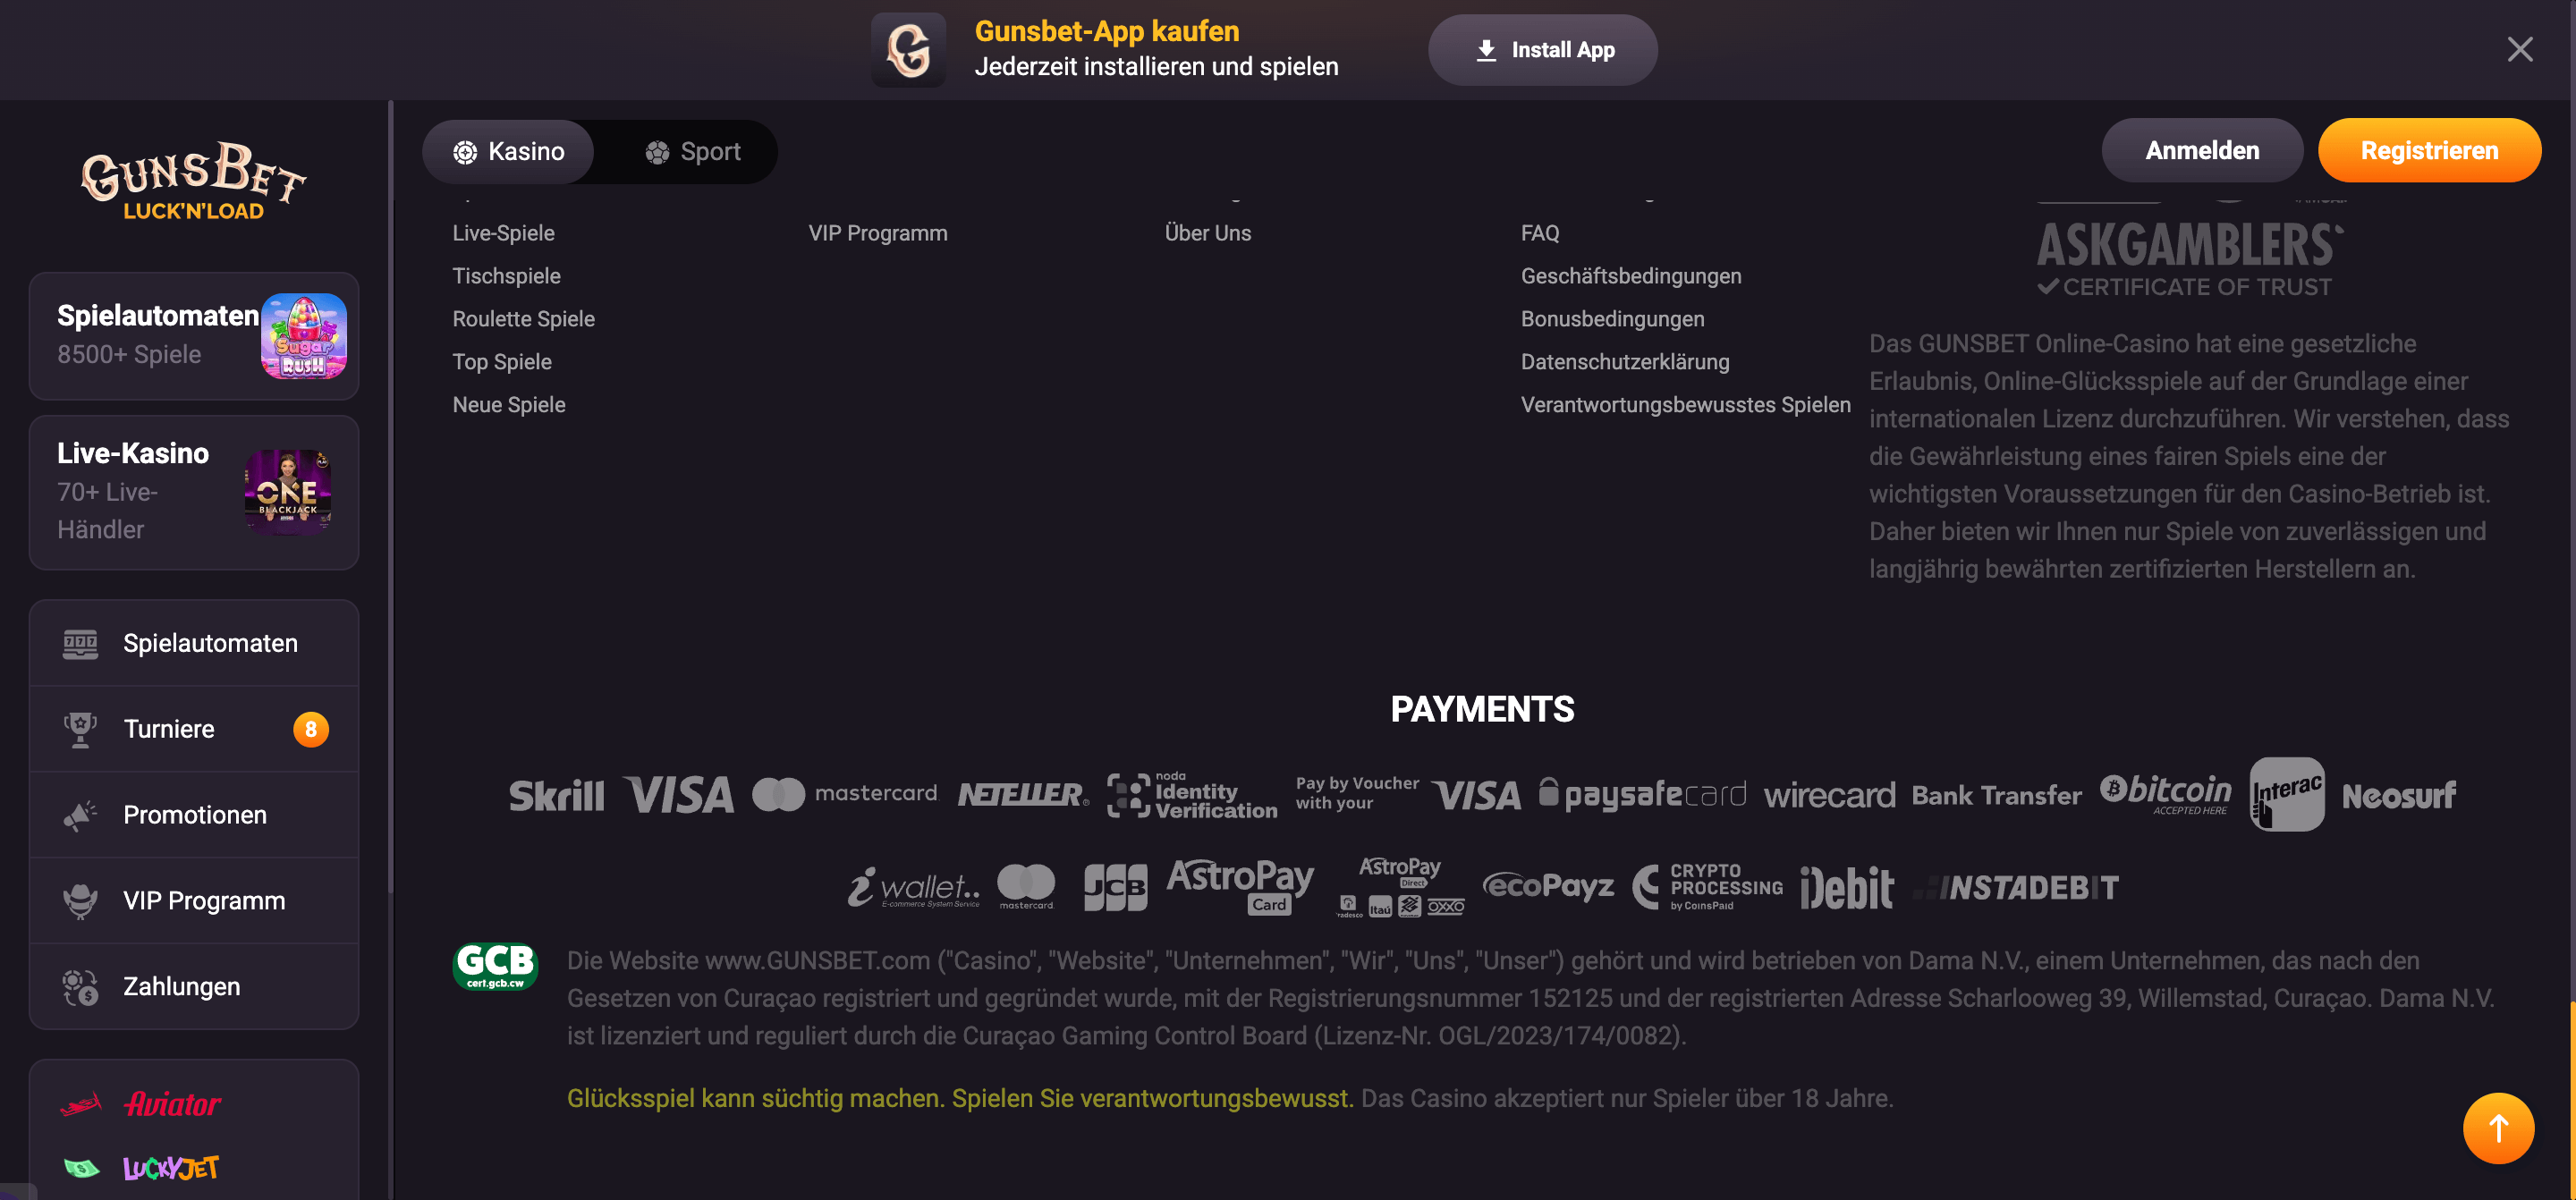Click the Gunsbet app logo in banner
This screenshot has width=2576, height=1200.
coord(908,49)
